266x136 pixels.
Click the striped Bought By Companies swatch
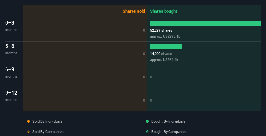point(147,132)
